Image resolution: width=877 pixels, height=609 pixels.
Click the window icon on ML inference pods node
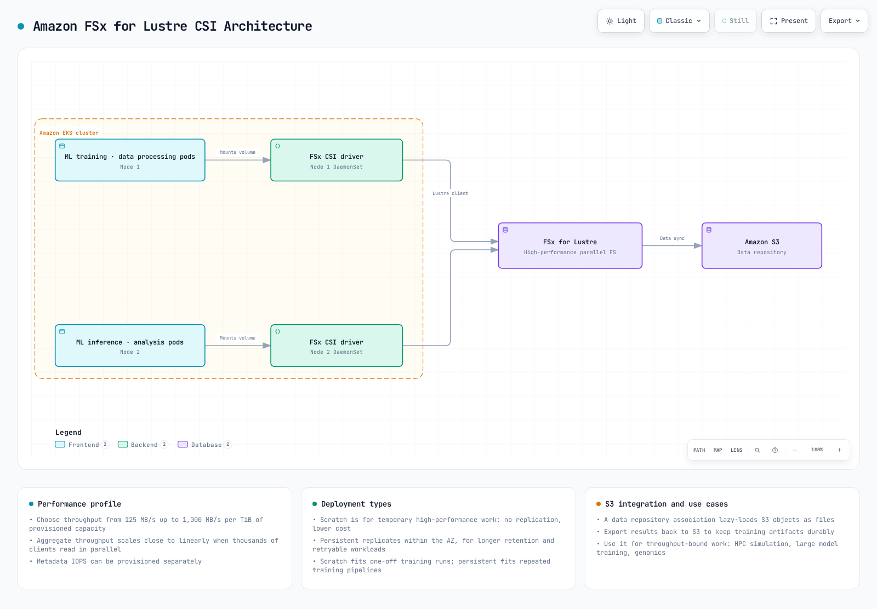62,332
